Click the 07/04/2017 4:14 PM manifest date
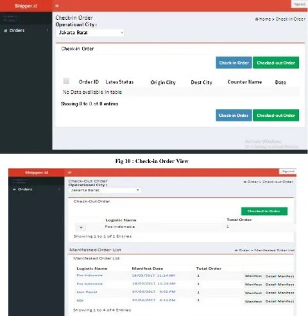 click(x=153, y=300)
